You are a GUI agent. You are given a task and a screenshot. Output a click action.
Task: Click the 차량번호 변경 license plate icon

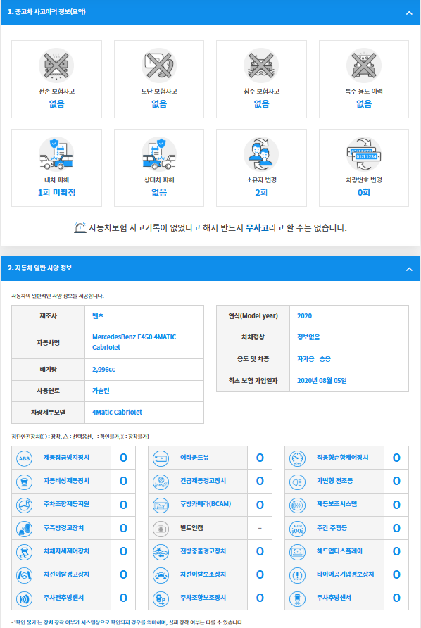[x=364, y=154]
